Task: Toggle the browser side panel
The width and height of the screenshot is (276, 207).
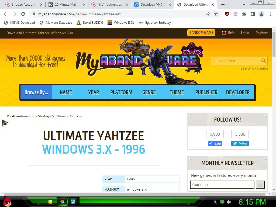Action: (x=253, y=14)
